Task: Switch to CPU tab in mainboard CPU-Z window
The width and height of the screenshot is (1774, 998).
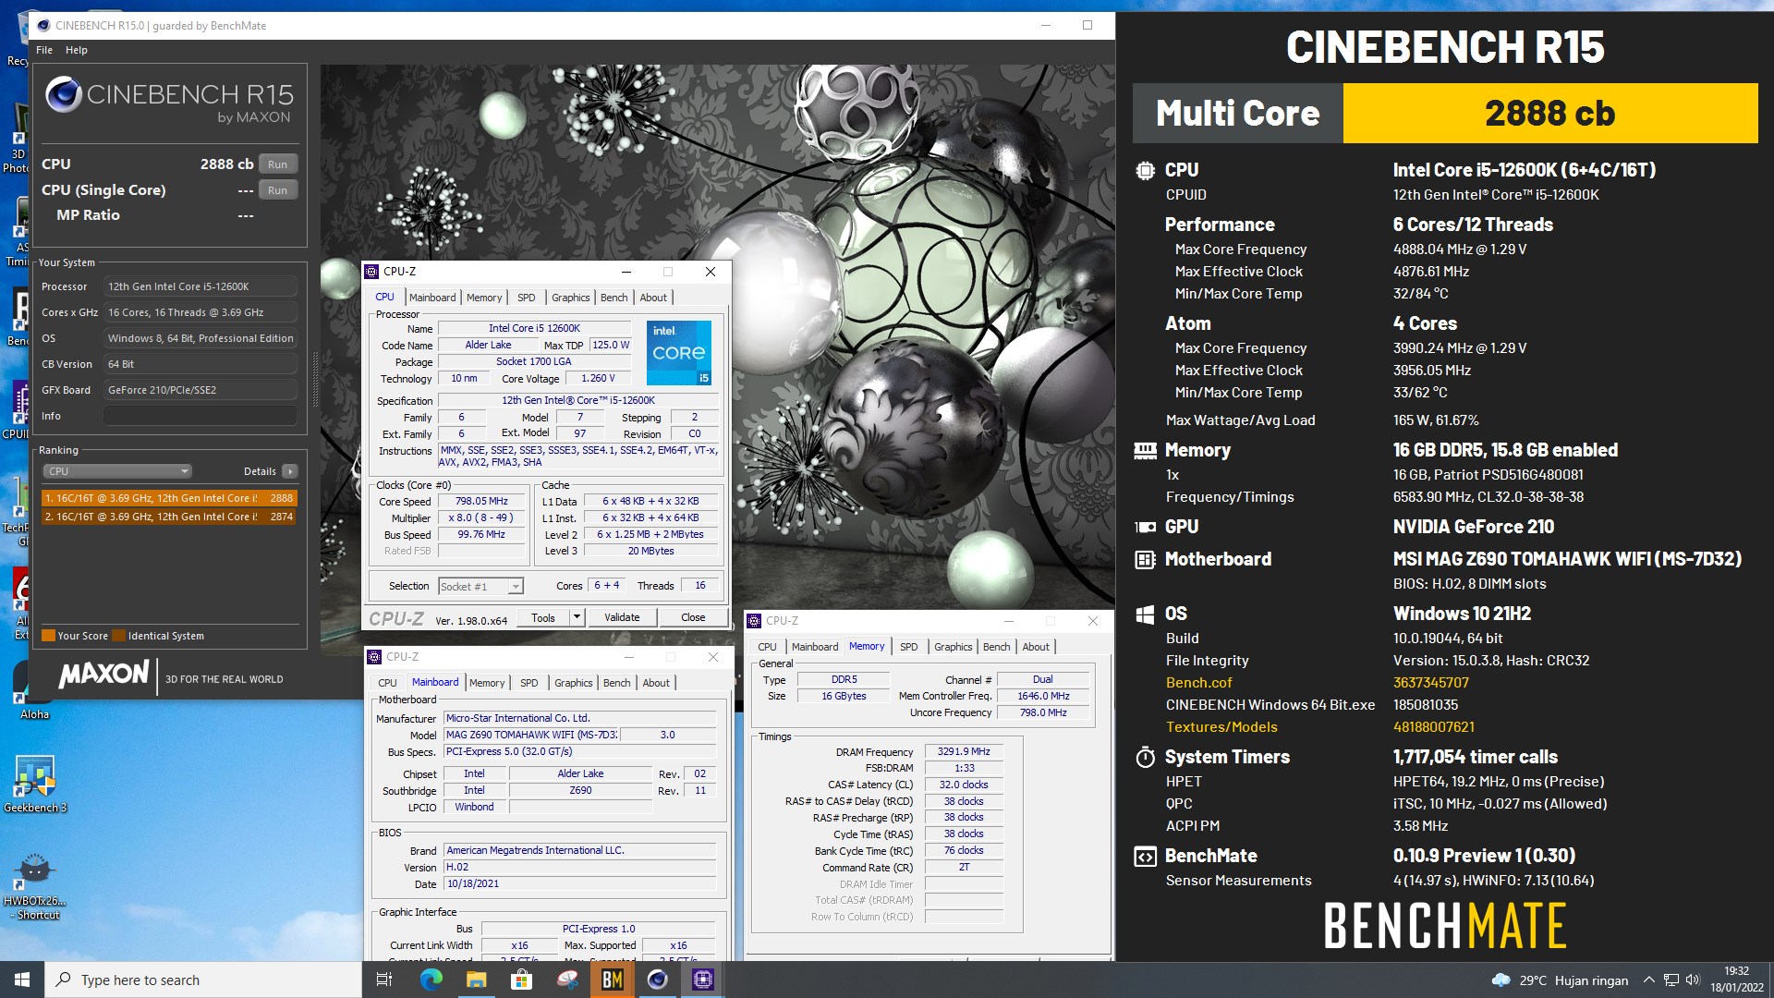Action: [387, 683]
